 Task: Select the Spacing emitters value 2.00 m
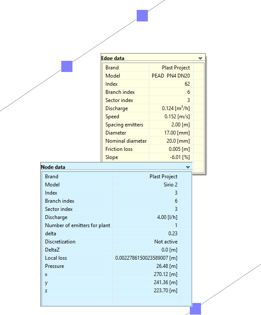(177, 125)
